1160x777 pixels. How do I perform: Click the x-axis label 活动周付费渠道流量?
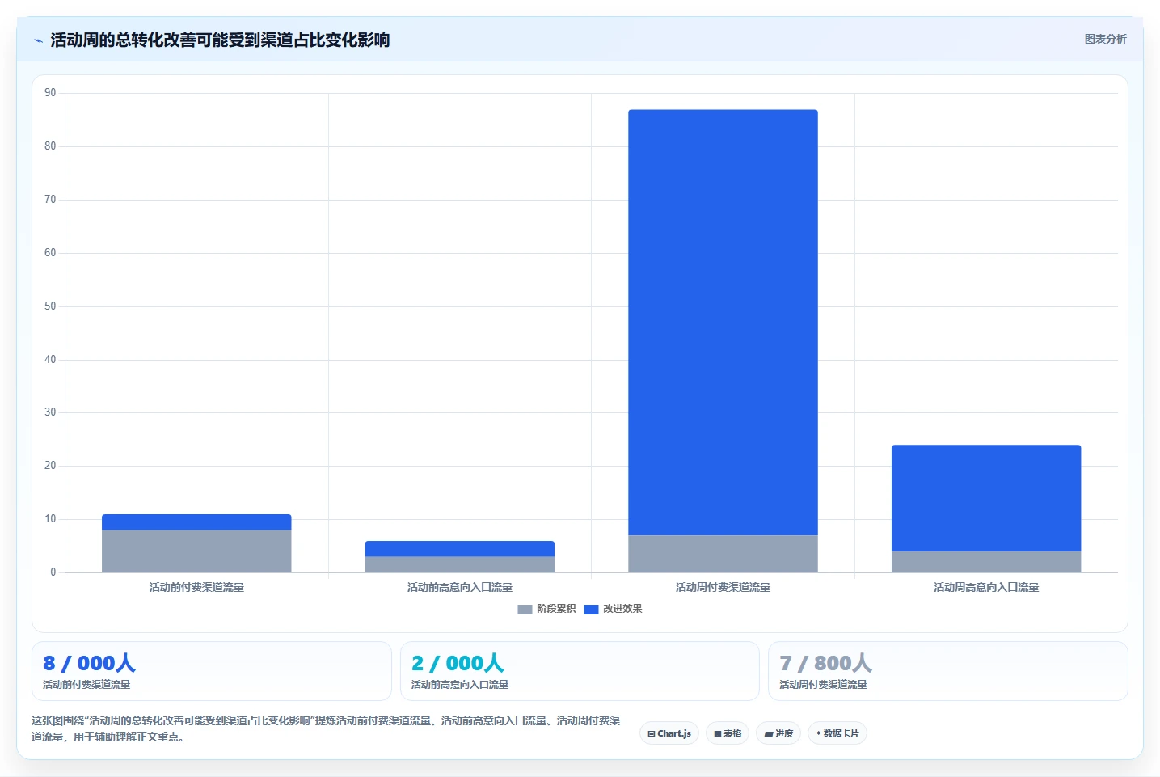(x=723, y=587)
